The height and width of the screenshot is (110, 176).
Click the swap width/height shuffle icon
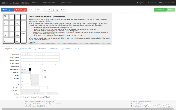coord(45,77)
